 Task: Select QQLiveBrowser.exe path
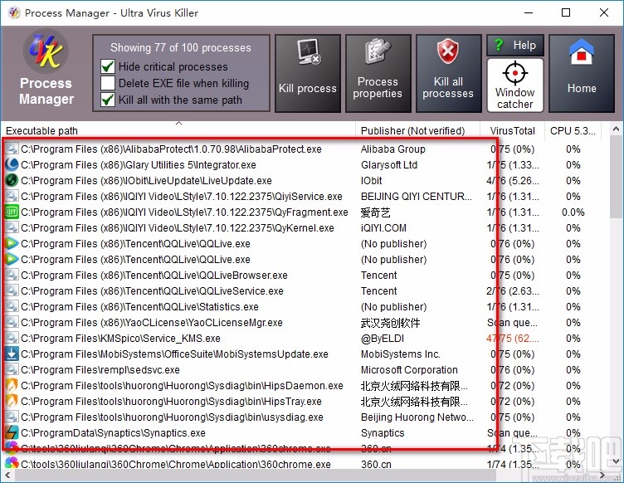tap(154, 276)
